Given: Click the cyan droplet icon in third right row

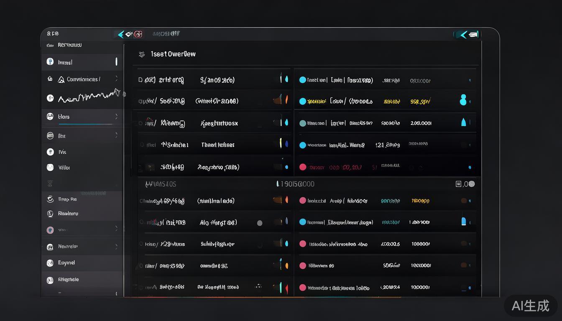Looking at the screenshot, I should click(463, 122).
